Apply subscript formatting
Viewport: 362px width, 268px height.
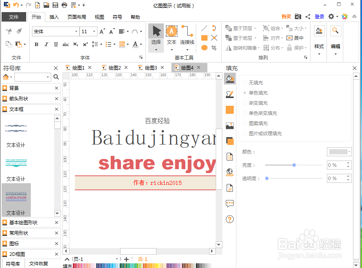[76, 45]
